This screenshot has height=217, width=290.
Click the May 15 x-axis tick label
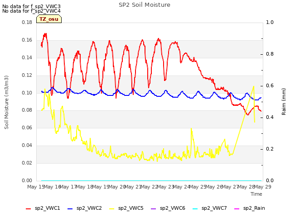point(36,187)
